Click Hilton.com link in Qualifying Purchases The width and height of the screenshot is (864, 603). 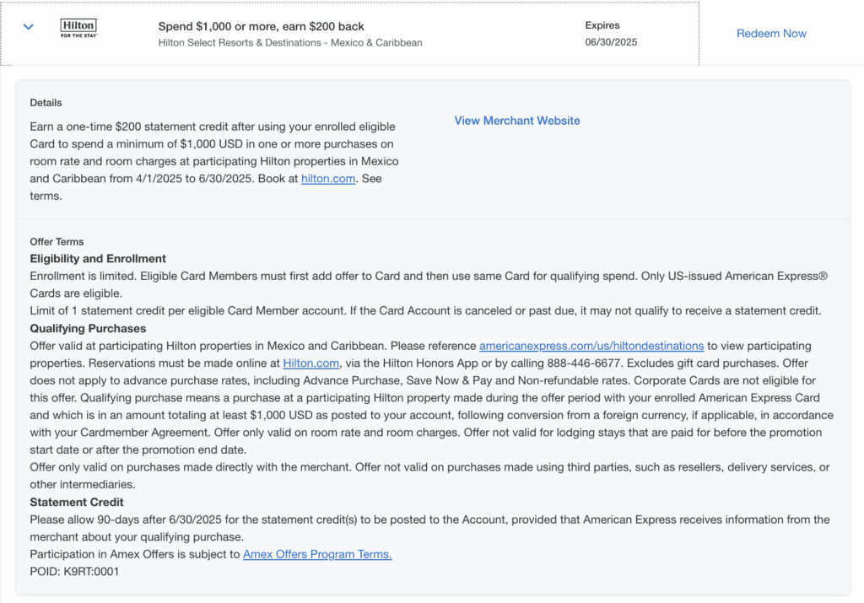[311, 363]
